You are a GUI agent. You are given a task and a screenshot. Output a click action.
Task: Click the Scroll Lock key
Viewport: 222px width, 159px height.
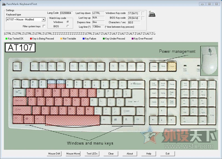[x=163, y=84]
